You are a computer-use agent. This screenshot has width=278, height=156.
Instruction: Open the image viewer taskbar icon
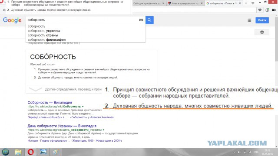(x=43, y=152)
